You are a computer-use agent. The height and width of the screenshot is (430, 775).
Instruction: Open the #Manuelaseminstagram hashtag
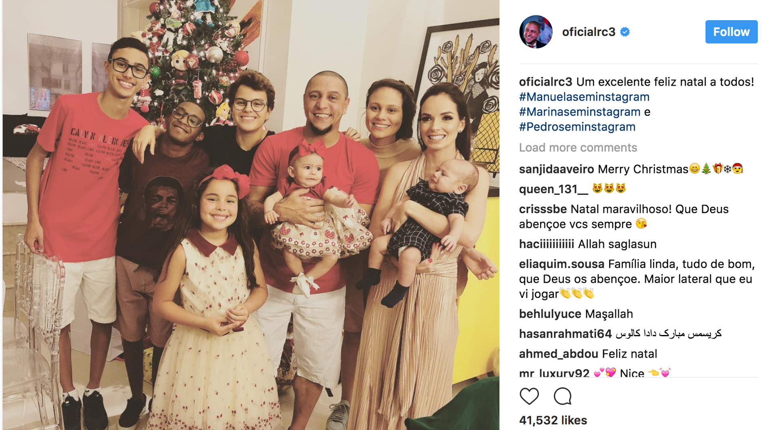click(584, 97)
